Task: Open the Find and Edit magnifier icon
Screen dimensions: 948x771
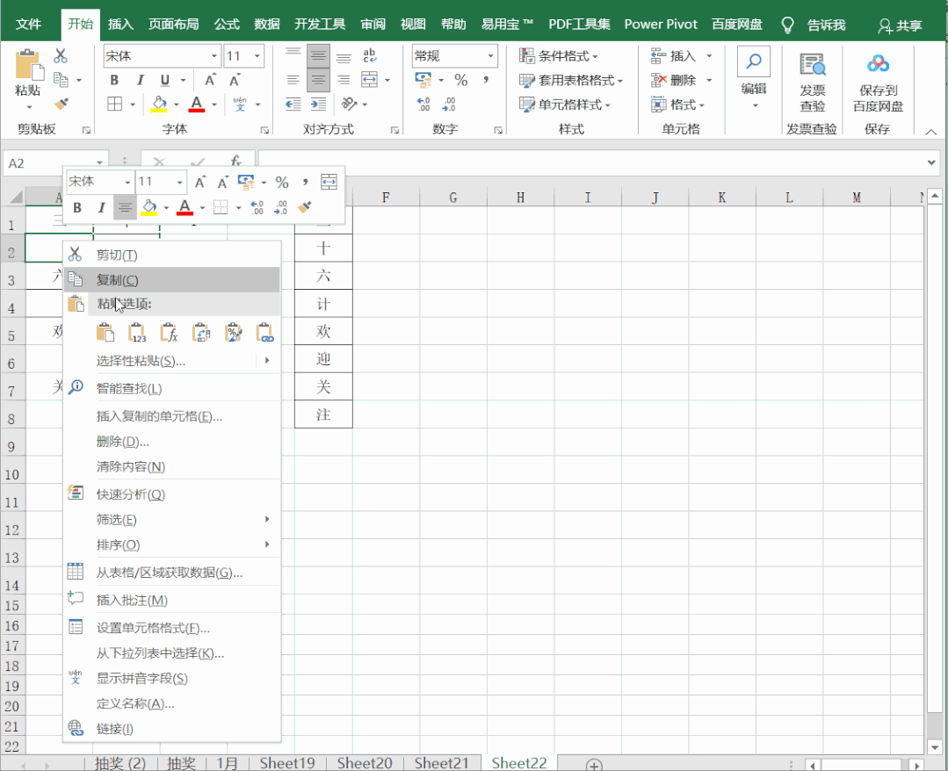Action: tap(753, 61)
